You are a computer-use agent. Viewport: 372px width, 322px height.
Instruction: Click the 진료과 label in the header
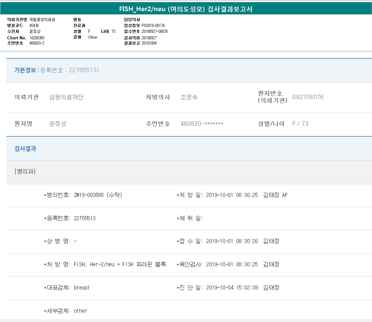(x=79, y=25)
